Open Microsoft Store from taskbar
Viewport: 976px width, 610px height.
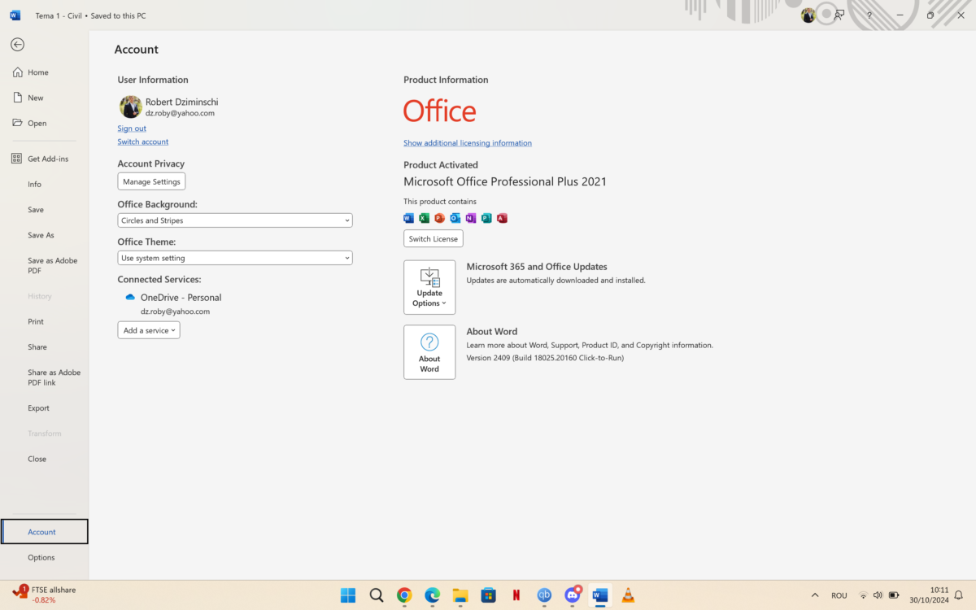coord(489,595)
